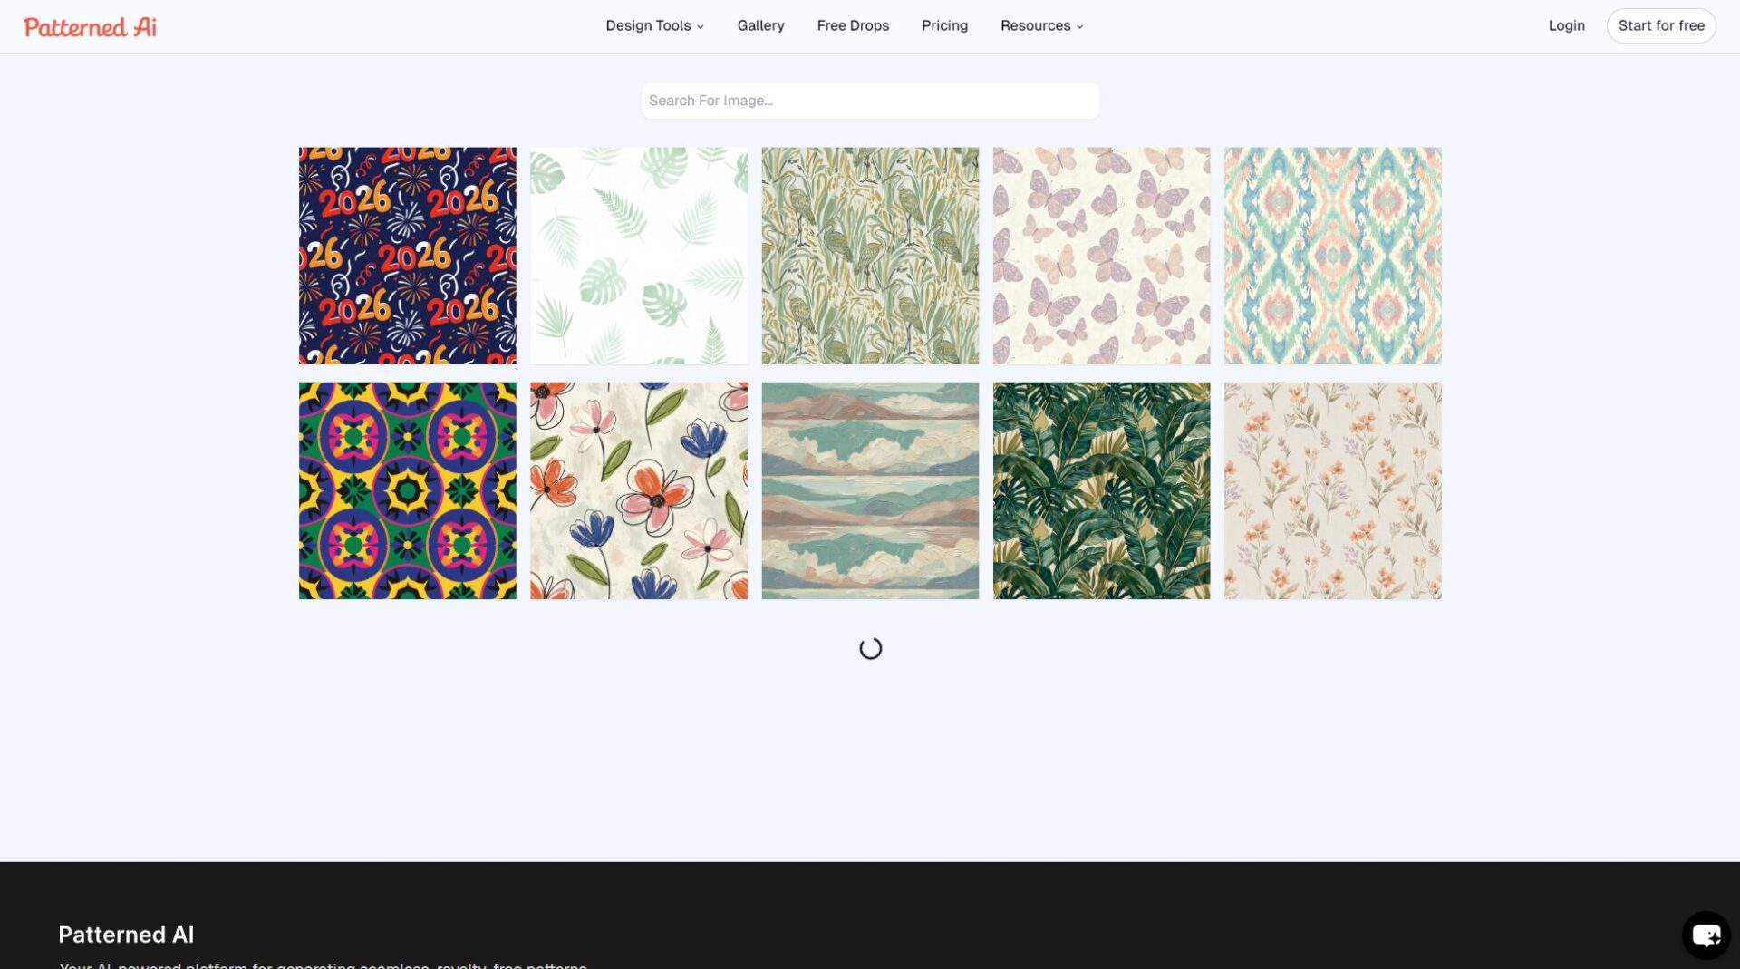Open the green tropical leaves pattern
The width and height of the screenshot is (1740, 969).
point(638,256)
